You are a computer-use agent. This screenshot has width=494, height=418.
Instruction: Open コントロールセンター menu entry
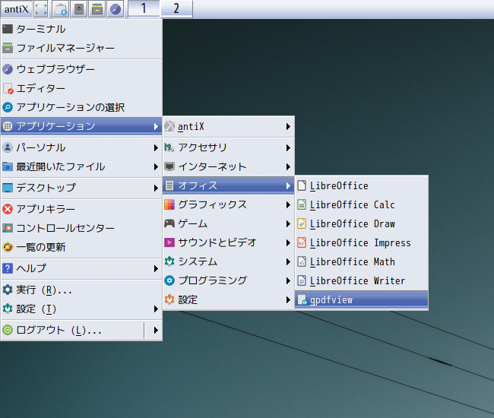point(81,228)
